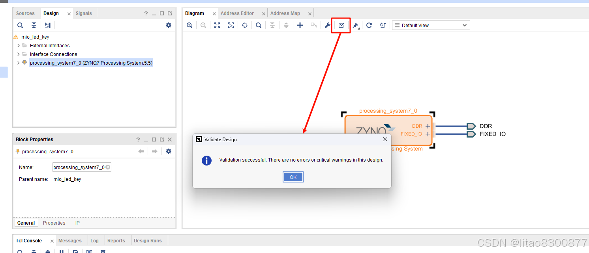
Task: Close the Diagram tab
Action: tap(214, 14)
